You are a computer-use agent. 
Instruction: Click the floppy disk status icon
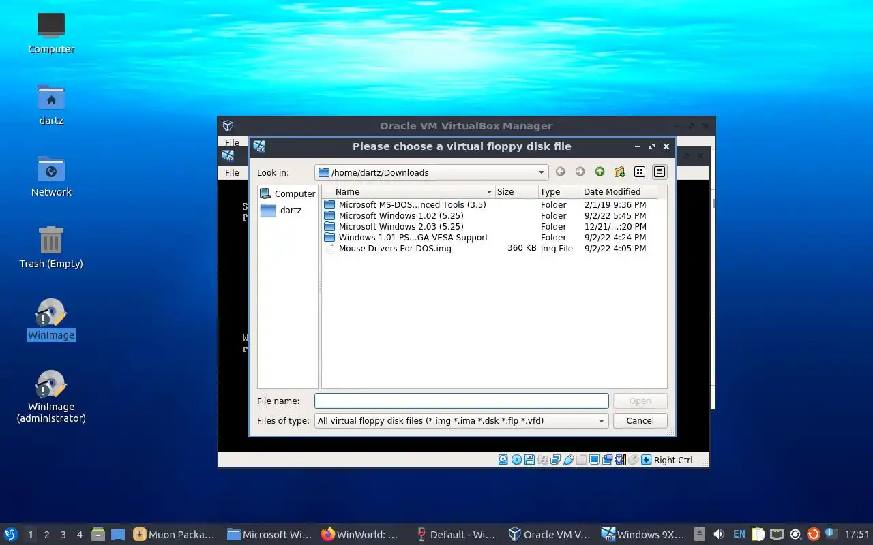(529, 460)
